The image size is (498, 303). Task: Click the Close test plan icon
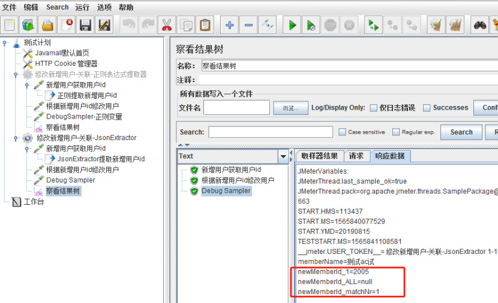[67, 25]
